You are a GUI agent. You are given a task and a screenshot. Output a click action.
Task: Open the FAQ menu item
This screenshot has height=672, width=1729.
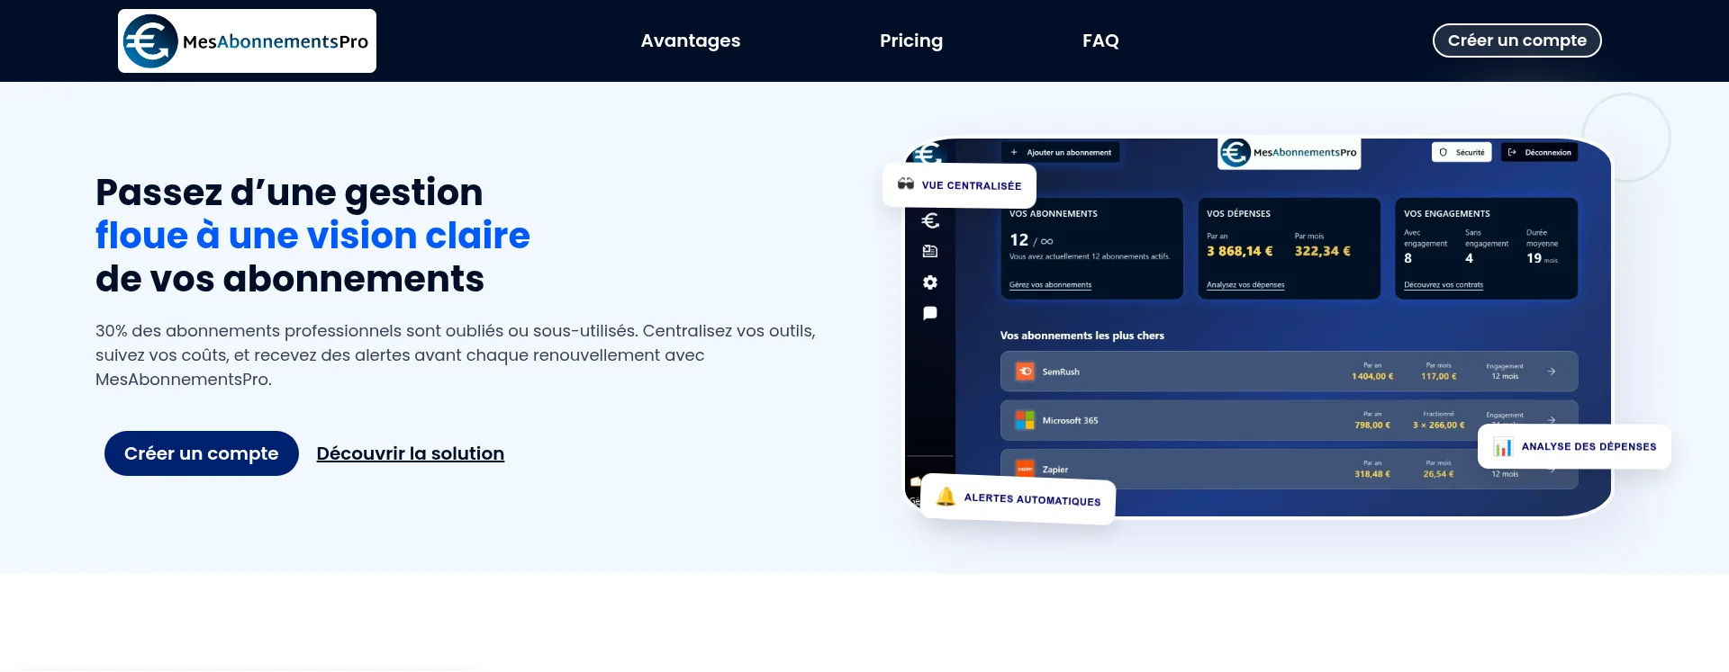(x=1100, y=40)
